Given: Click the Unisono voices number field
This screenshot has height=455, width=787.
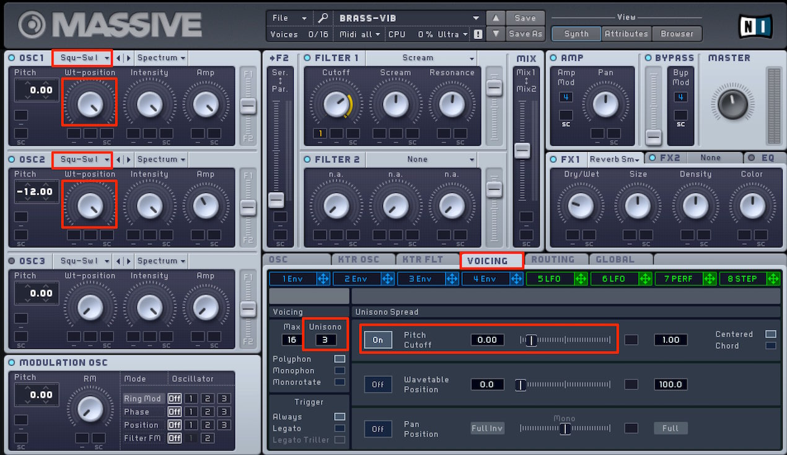Looking at the screenshot, I should (325, 340).
